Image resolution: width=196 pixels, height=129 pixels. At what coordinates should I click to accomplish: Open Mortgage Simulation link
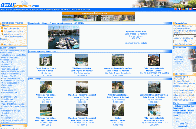(x=182, y=81)
